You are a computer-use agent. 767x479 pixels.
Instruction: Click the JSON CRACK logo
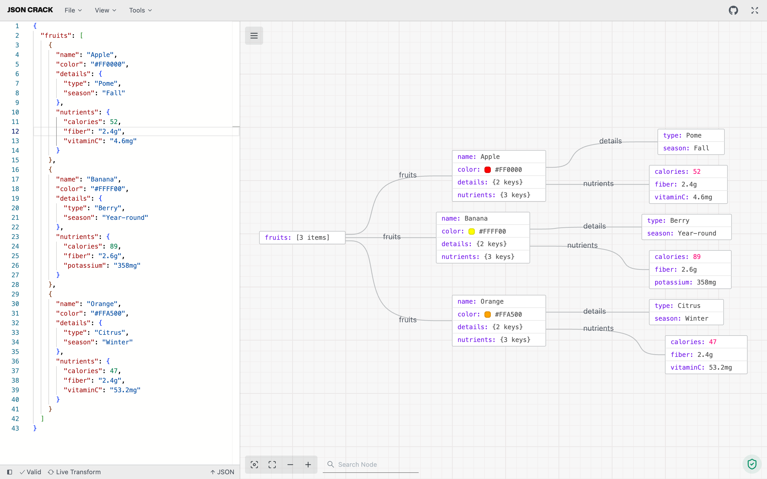30,10
